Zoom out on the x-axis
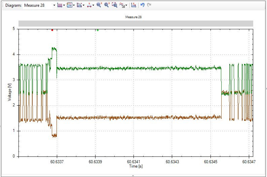Viewport: 267px width, 177px height. (99, 5)
